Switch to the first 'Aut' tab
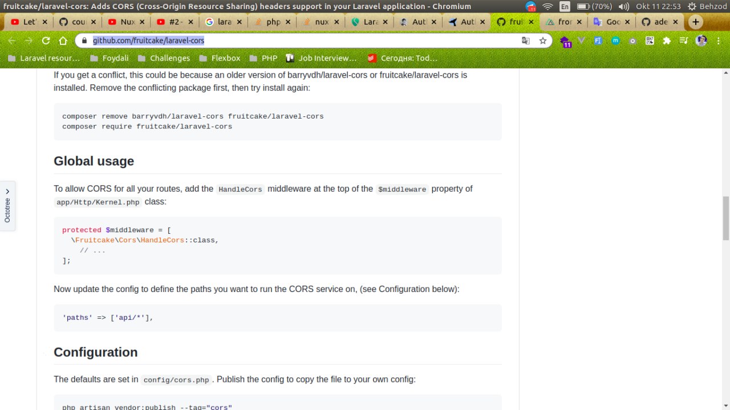 [418, 22]
